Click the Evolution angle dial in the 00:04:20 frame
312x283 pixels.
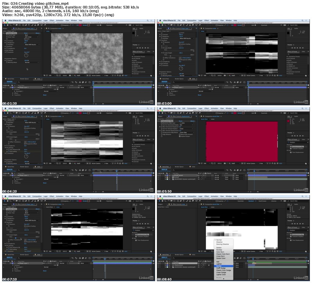(x=26, y=157)
